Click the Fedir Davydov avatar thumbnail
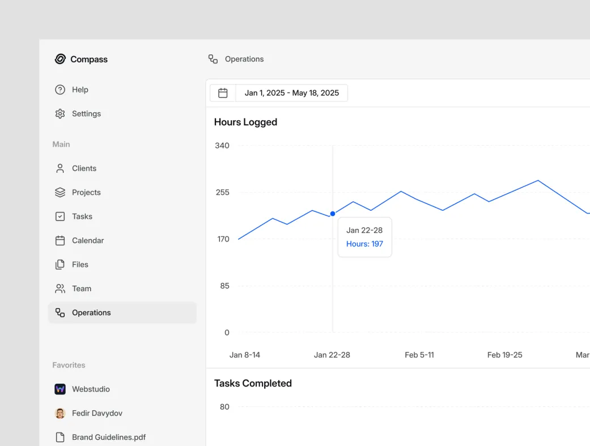Viewport: 590px width, 446px height. coord(60,413)
